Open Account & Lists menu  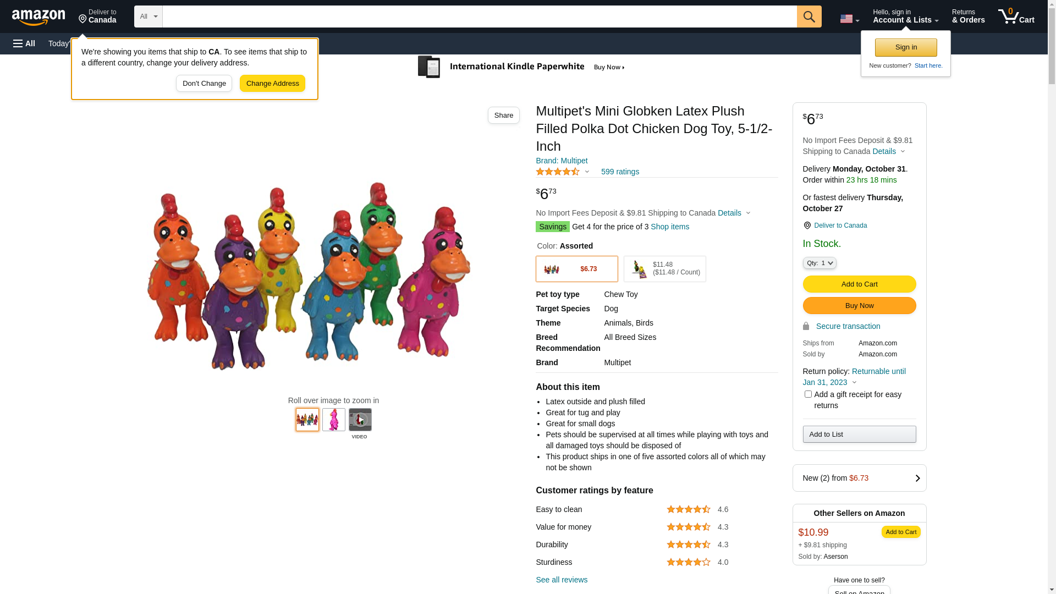point(905,16)
